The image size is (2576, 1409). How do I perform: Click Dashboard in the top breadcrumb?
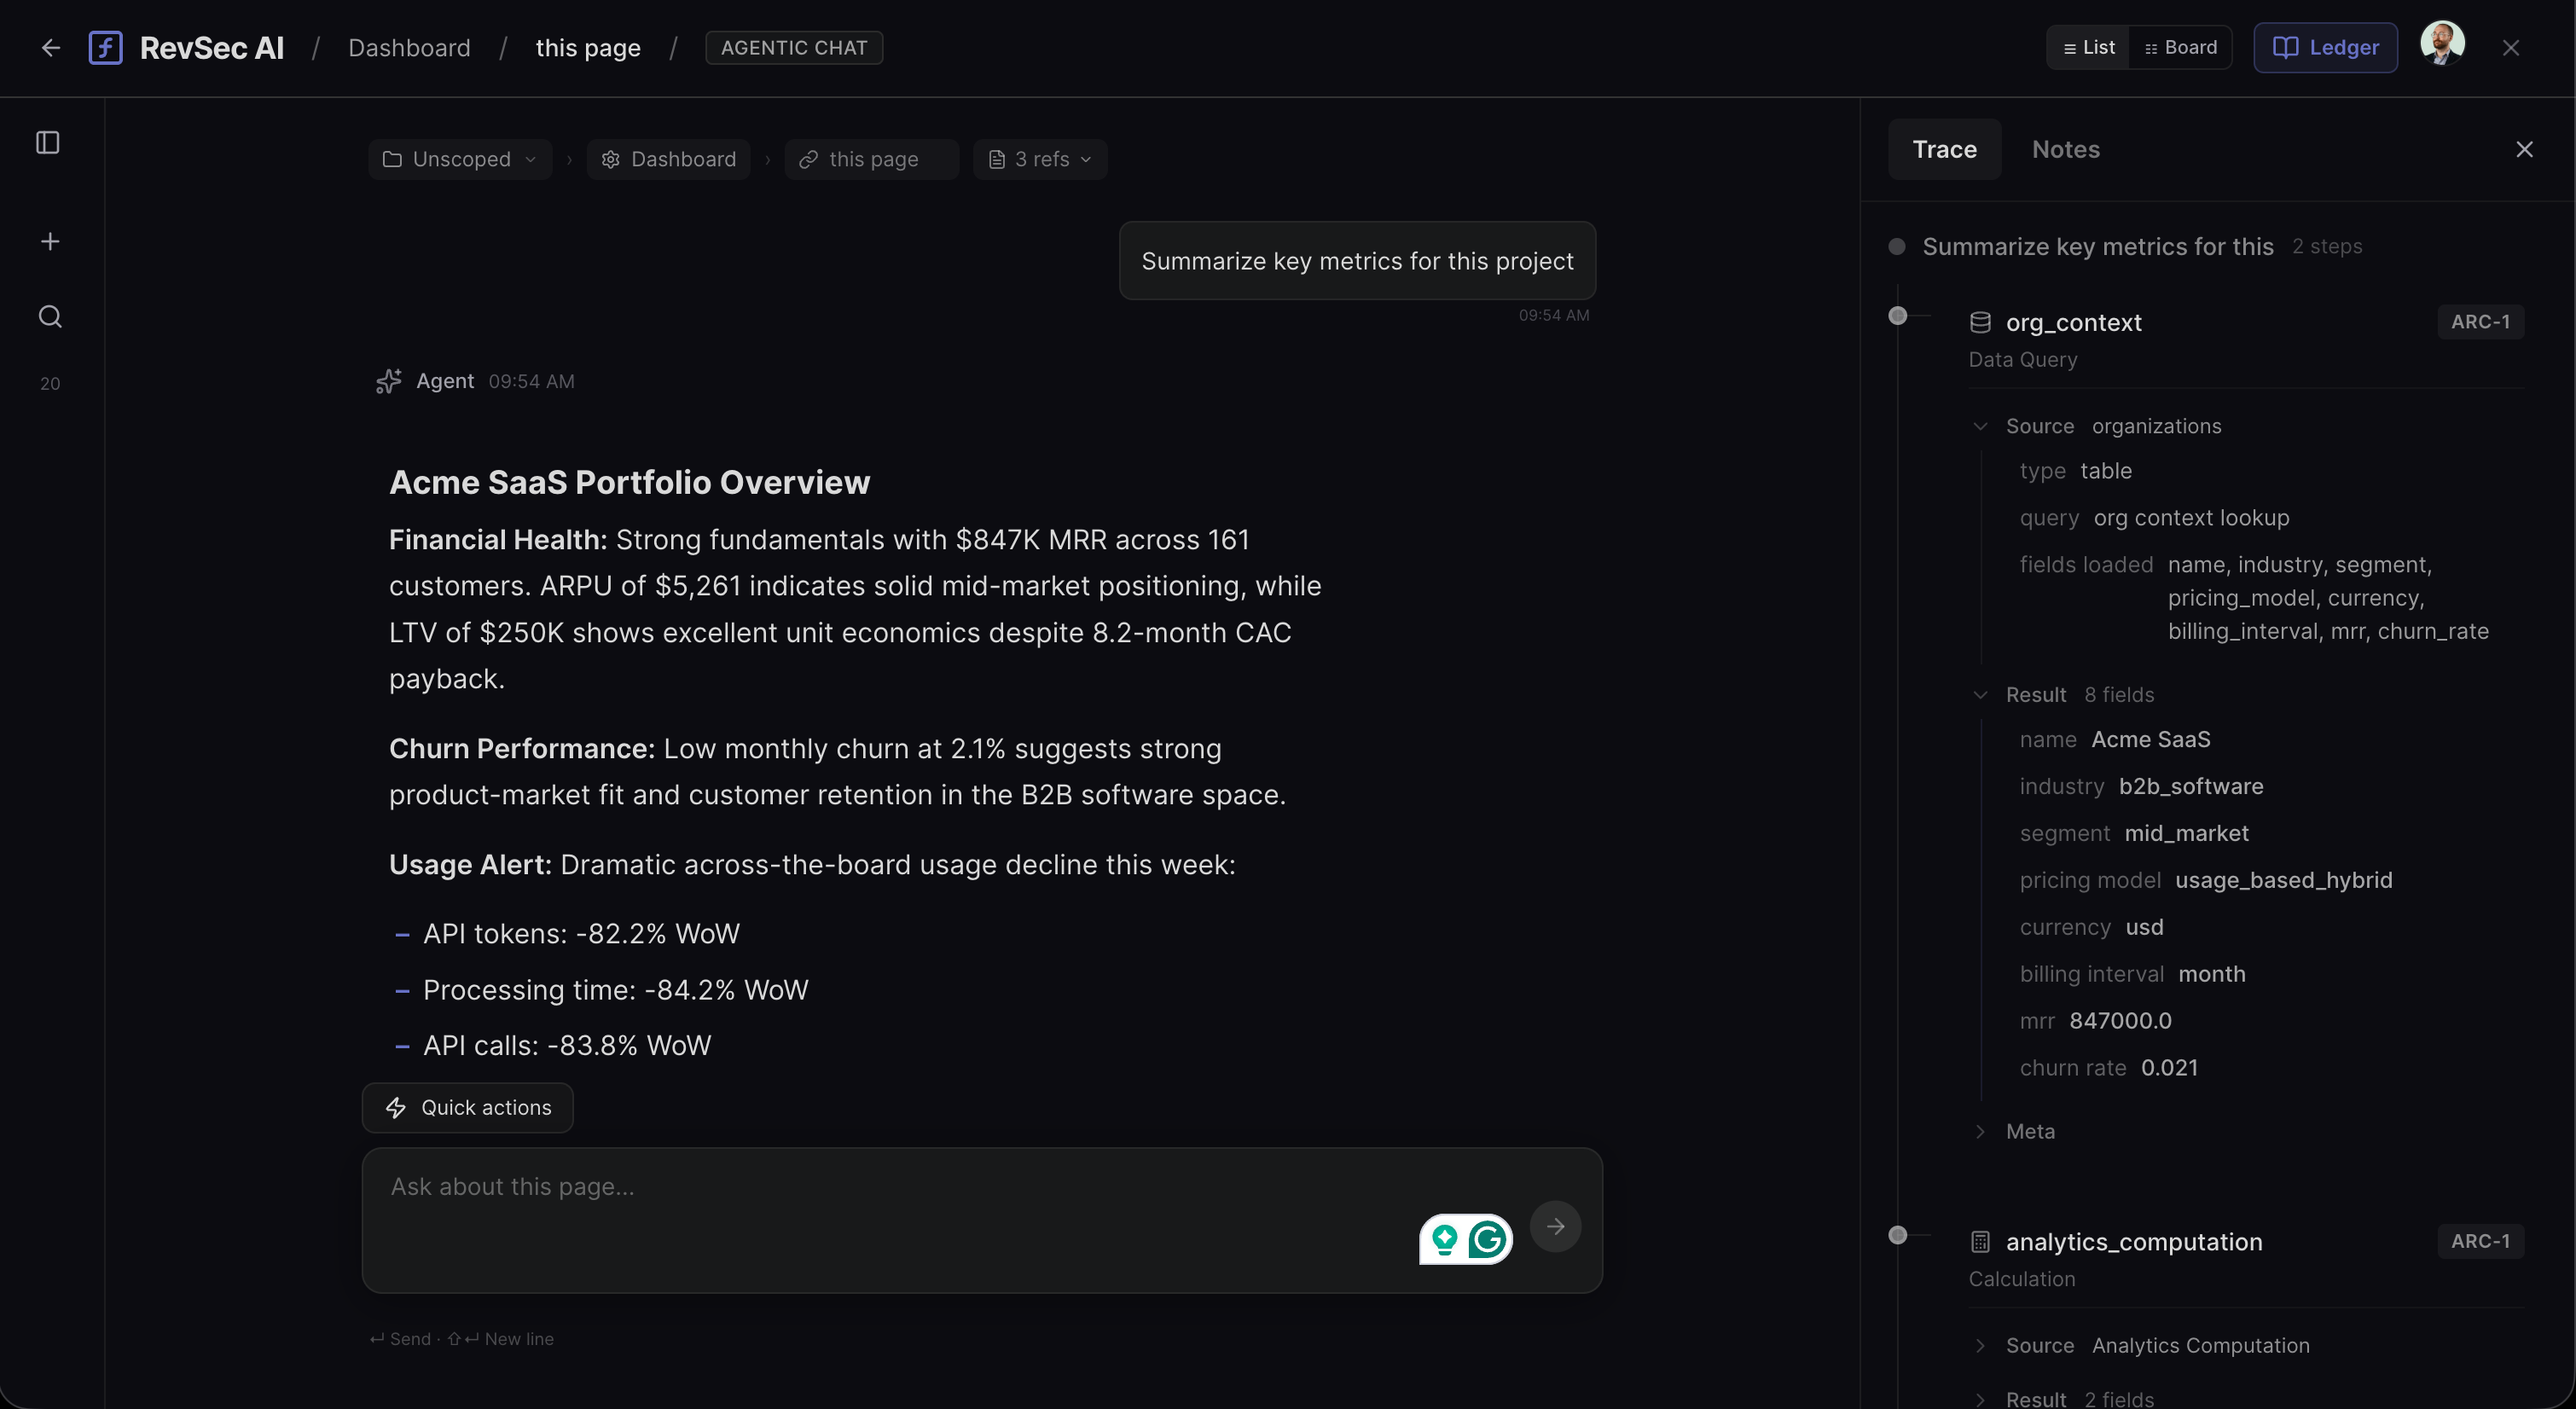(409, 48)
